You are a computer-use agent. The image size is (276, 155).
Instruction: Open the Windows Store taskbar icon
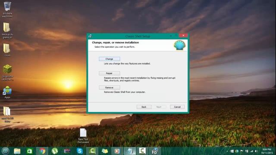[x=29, y=151]
